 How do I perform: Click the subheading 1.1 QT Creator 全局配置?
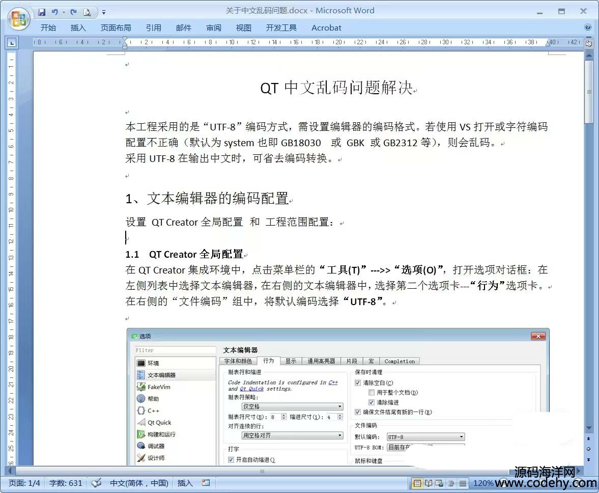tap(184, 254)
